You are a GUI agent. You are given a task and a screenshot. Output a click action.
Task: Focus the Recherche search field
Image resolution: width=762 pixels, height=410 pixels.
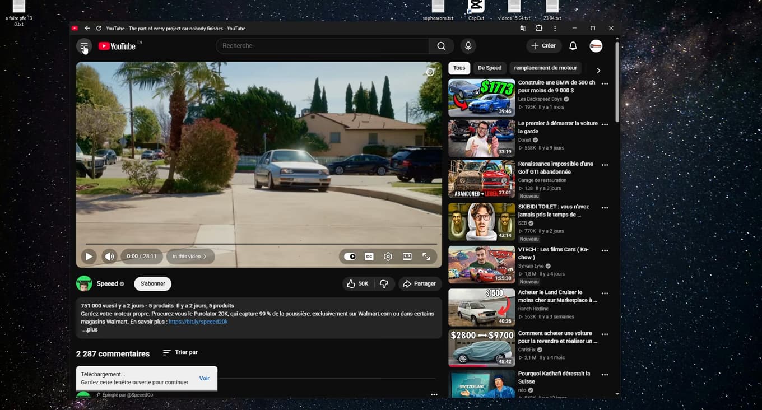click(x=322, y=46)
